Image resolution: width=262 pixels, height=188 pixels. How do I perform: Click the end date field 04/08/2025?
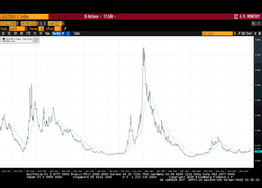click(29, 23)
